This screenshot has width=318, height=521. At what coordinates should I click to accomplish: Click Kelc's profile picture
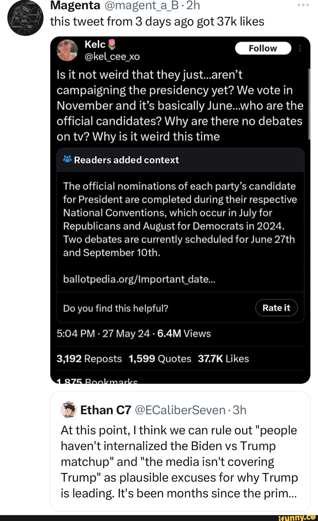coord(67,51)
